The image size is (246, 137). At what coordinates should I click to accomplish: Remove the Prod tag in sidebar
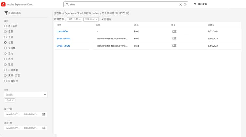pos(13,100)
